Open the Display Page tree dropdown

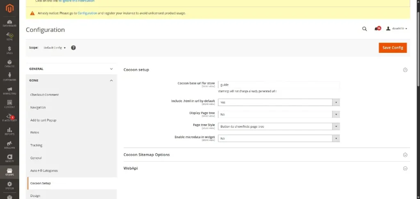point(278,114)
